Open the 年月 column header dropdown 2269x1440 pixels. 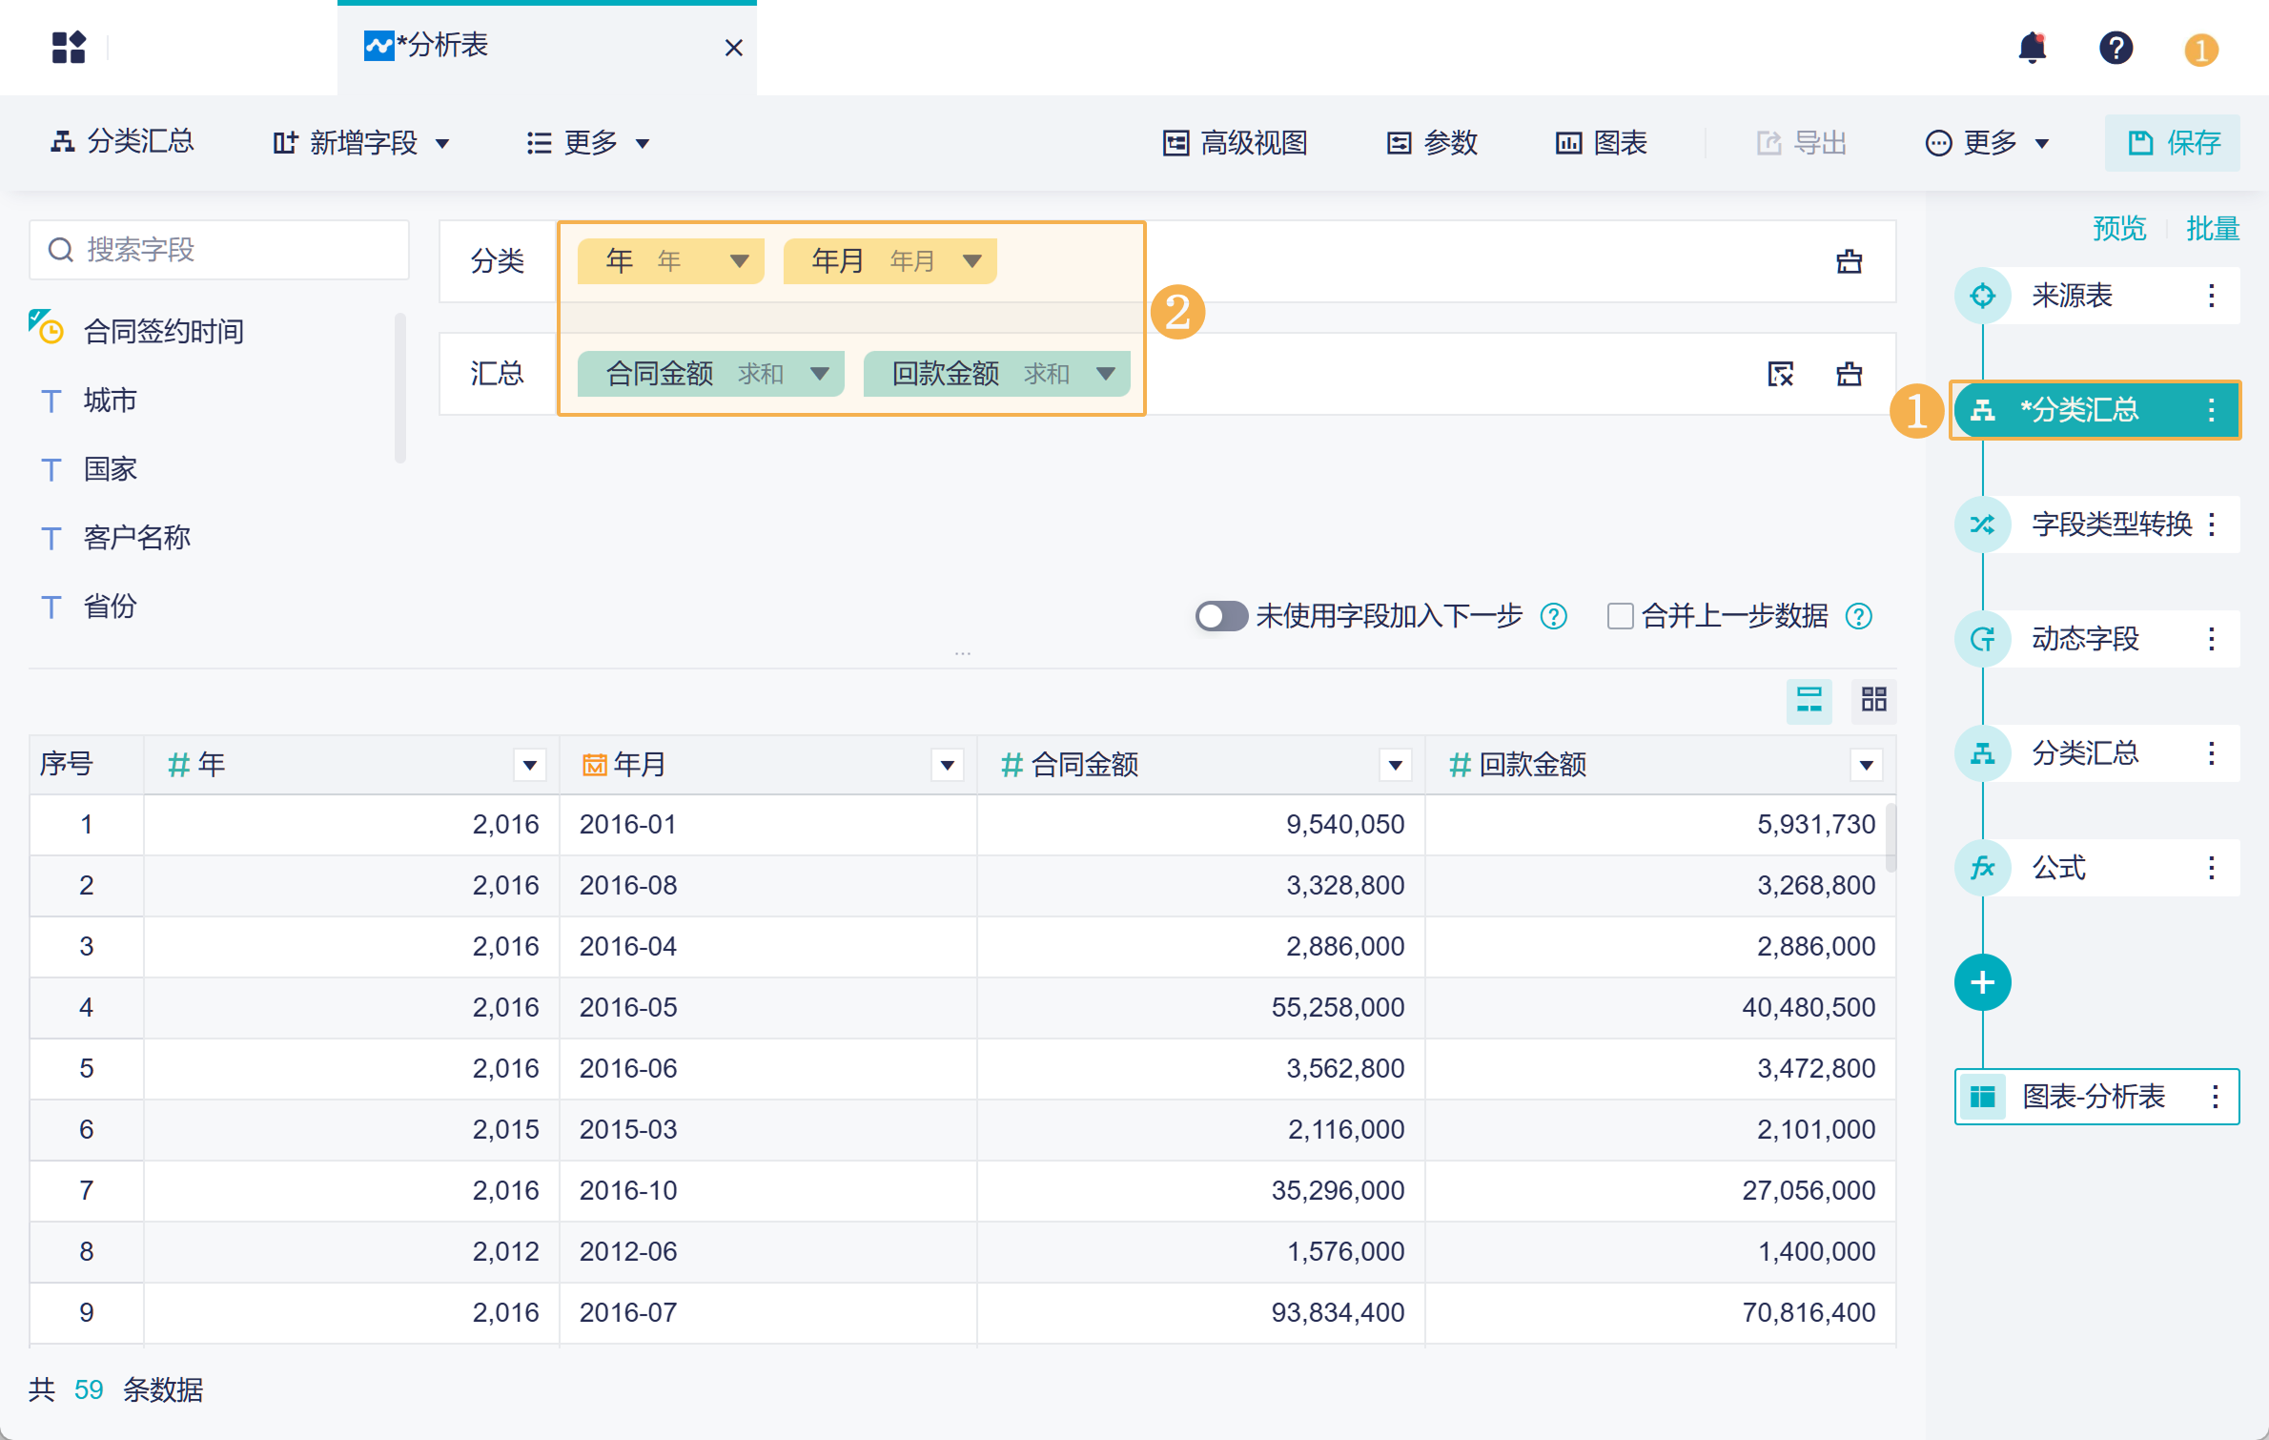[948, 765]
